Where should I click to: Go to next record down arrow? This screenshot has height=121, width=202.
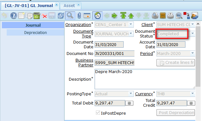coord(139,16)
